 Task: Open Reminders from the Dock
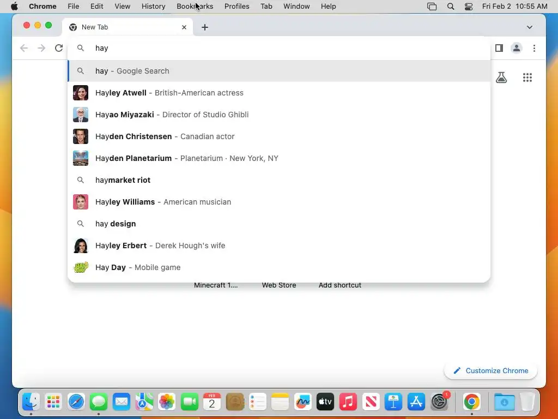257,402
